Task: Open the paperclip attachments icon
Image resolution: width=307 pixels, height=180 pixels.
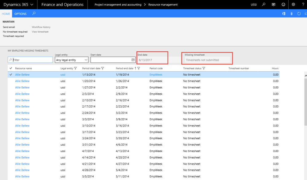Action: coord(291,14)
